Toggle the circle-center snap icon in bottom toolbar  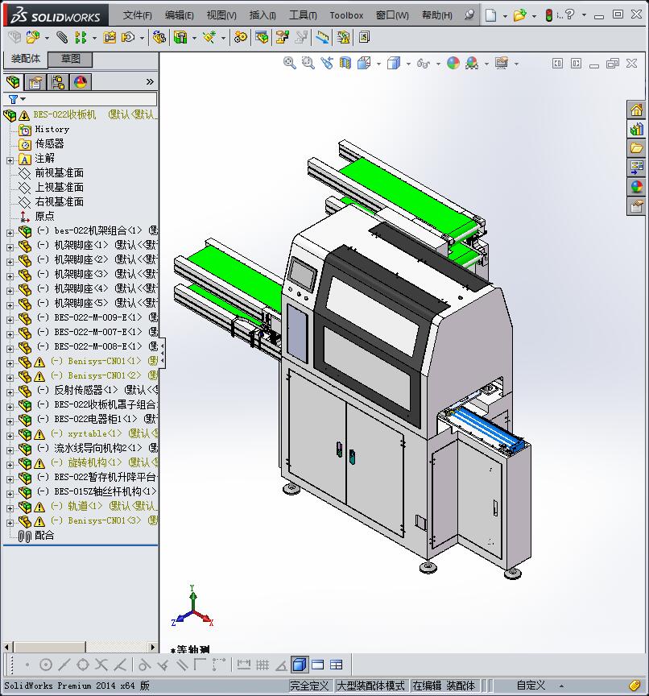pos(46,665)
